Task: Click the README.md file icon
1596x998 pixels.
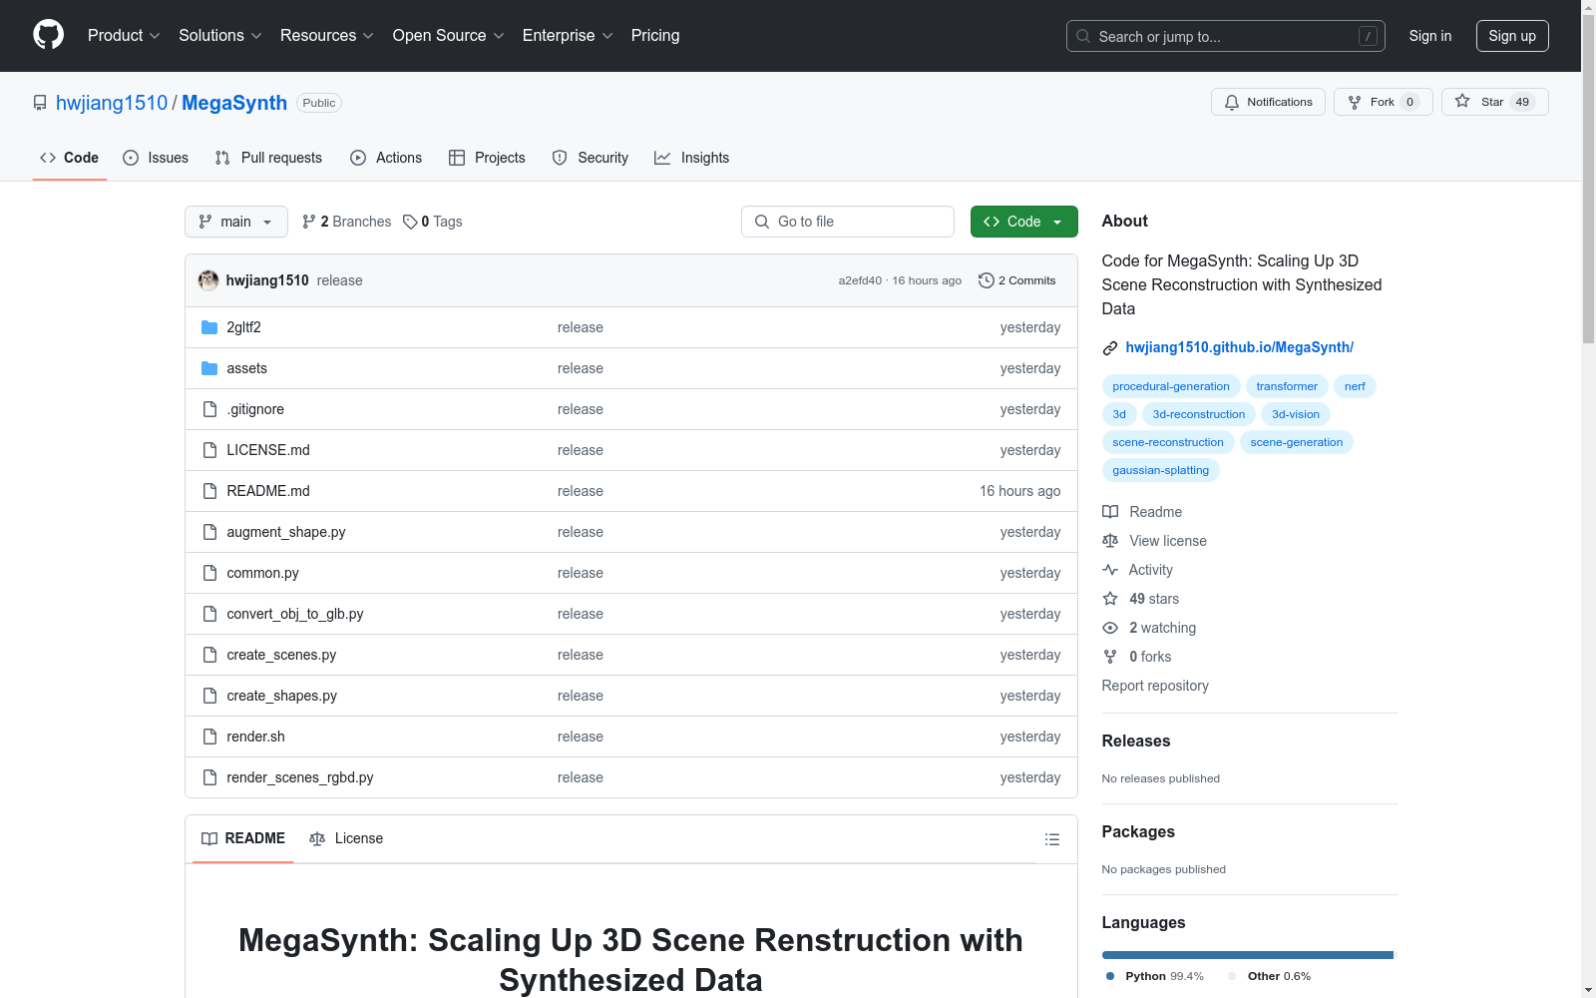Action: tap(209, 491)
